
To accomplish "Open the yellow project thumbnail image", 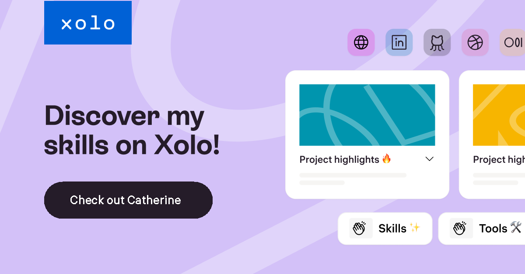I will pyautogui.click(x=499, y=115).
